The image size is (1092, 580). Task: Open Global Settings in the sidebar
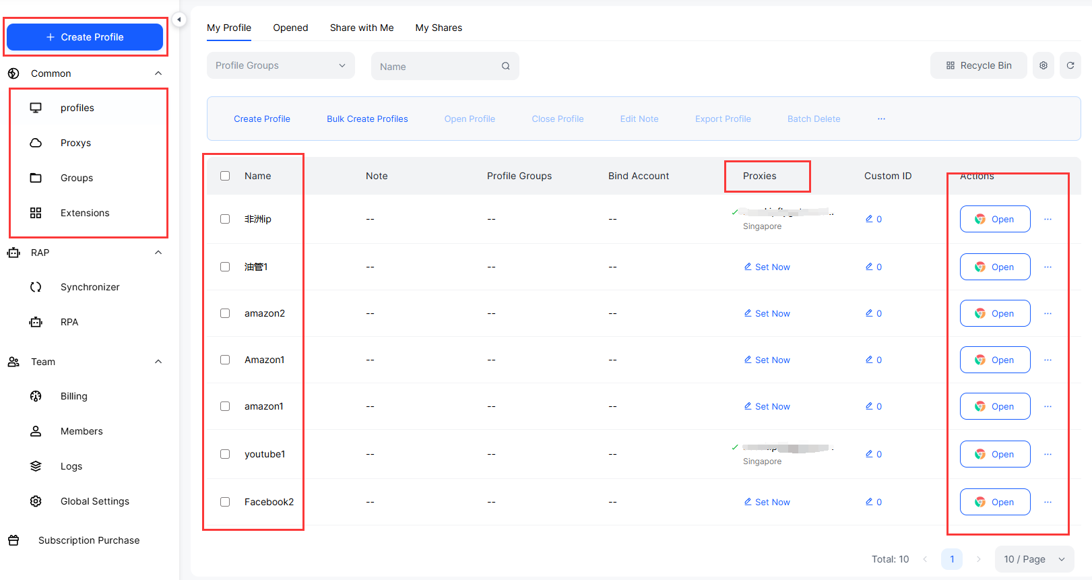click(x=94, y=501)
